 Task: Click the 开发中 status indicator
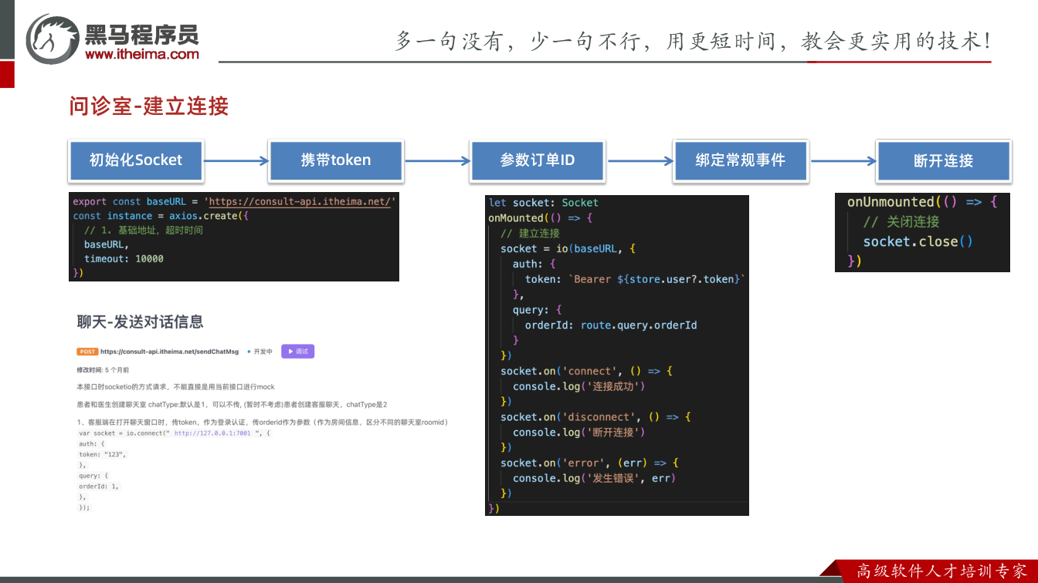[x=260, y=352]
